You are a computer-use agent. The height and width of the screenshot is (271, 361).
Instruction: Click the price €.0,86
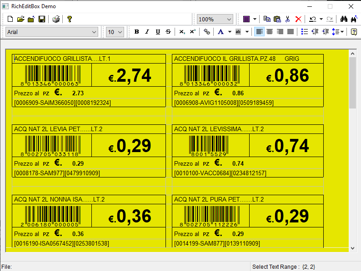click(x=287, y=75)
